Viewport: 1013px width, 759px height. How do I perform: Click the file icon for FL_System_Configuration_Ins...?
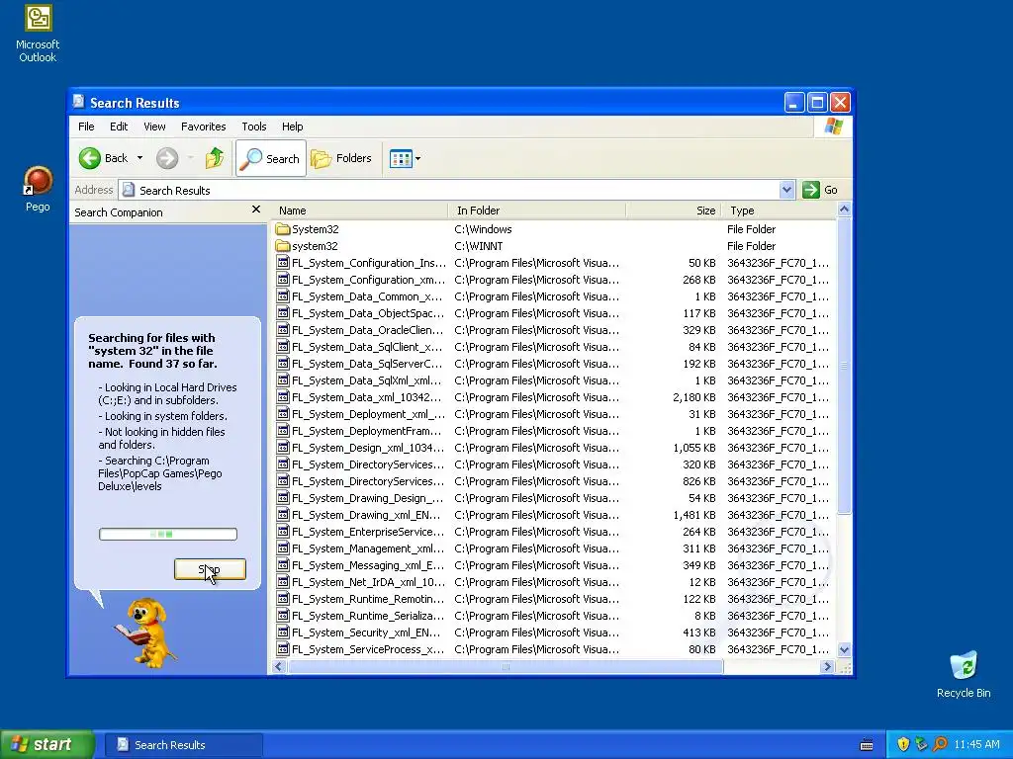pos(282,263)
